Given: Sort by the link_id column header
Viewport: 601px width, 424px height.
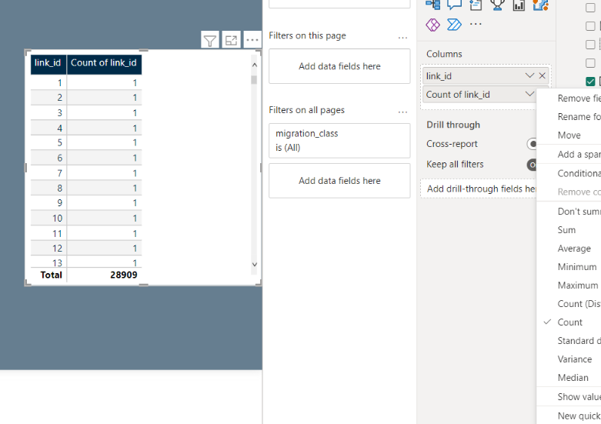Looking at the screenshot, I should tap(48, 63).
